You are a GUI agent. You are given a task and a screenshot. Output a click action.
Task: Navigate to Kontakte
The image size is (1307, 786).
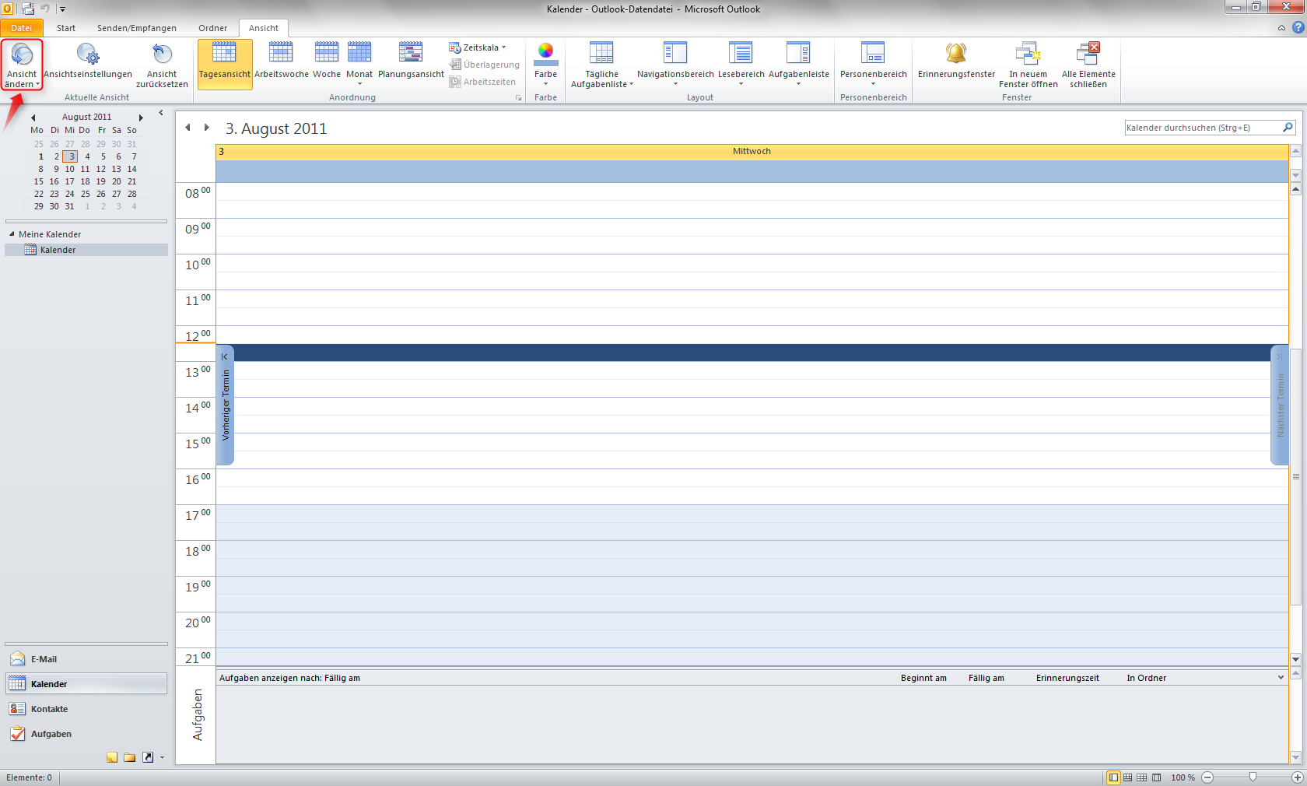[x=48, y=709]
